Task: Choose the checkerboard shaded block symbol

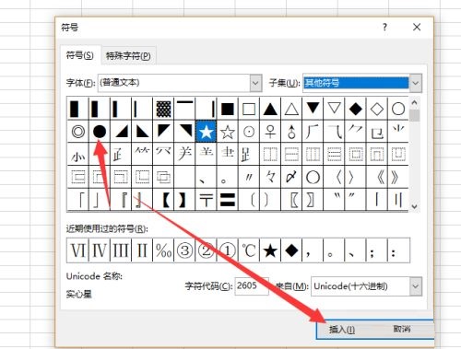Action: 163,109
